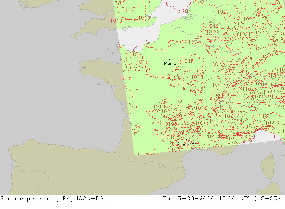This screenshot has width=285, height=209.
Task: Click the black dot marking Dourbies
Action: [x=186, y=140]
